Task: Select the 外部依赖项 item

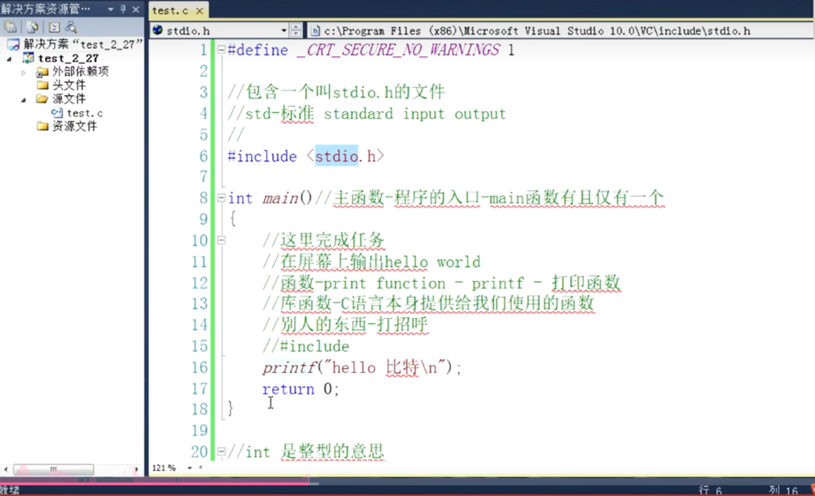Action: click(x=81, y=72)
